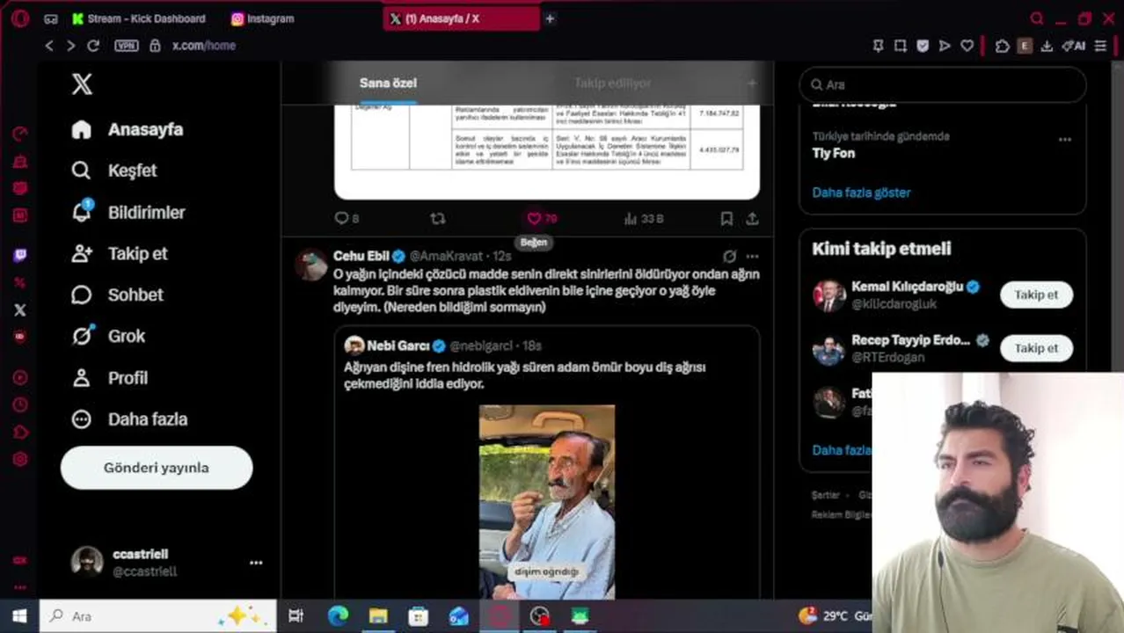Repost the tweet with the table image

click(437, 218)
